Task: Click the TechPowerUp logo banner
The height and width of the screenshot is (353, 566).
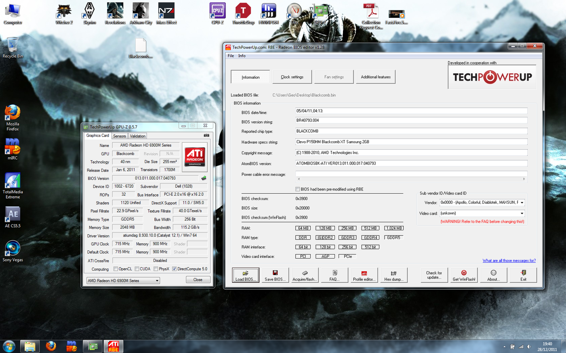Action: pyautogui.click(x=492, y=77)
